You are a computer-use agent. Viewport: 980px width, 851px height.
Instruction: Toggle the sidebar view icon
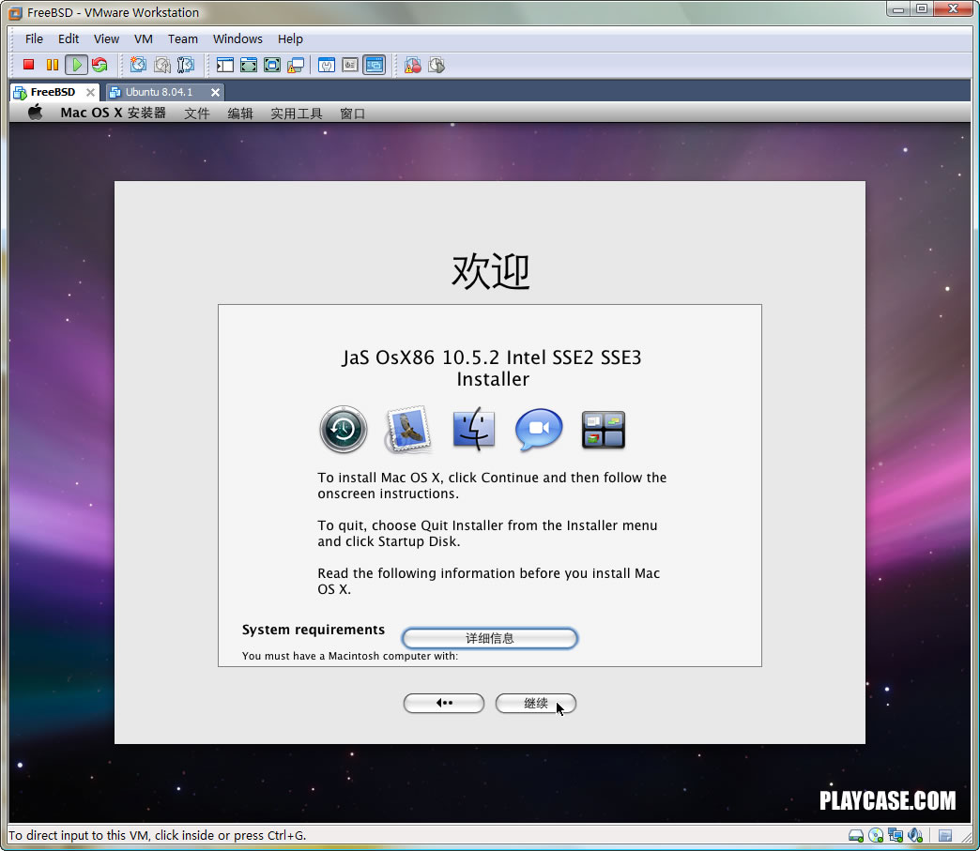tap(224, 65)
